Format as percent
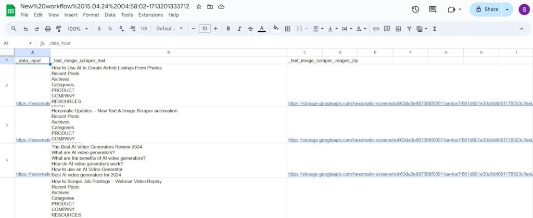The width and height of the screenshot is (533, 218). (110, 29)
